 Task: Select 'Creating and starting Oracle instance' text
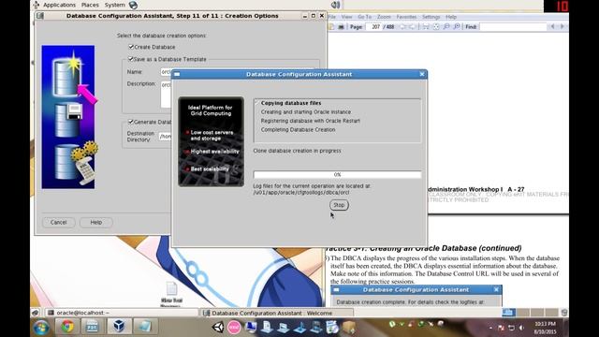[x=306, y=112]
